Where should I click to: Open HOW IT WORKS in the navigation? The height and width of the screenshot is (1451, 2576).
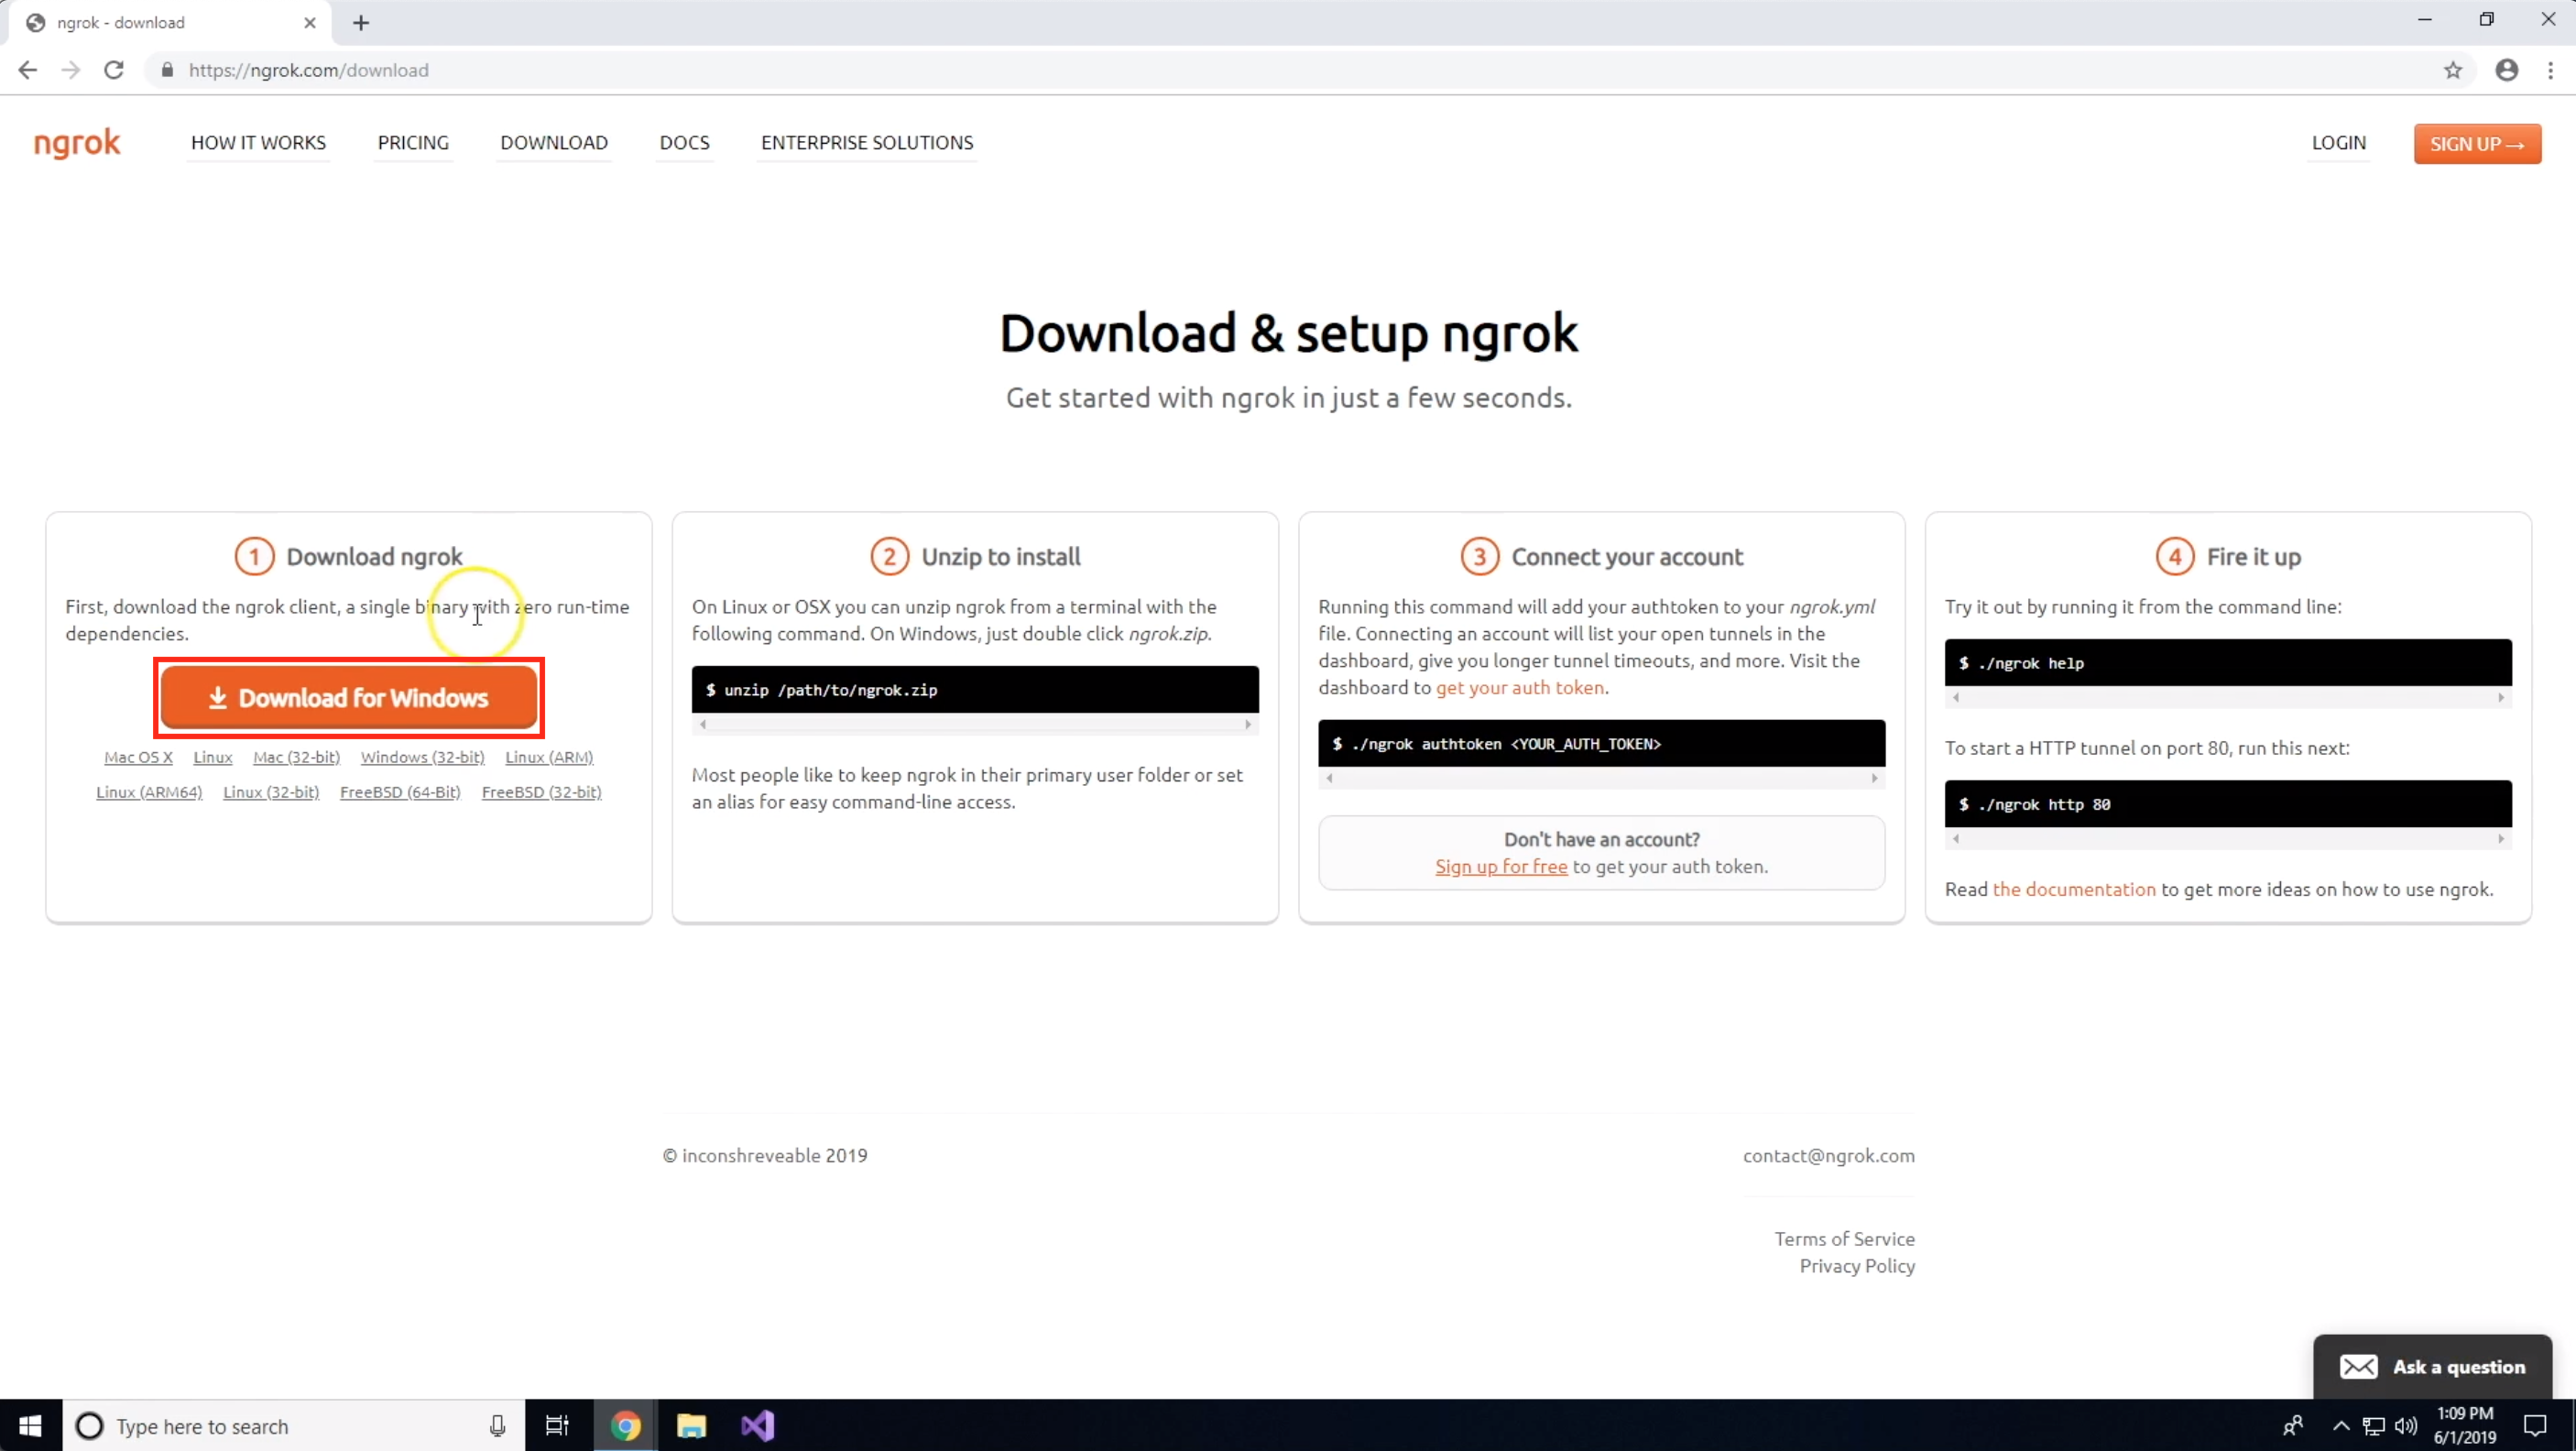[x=259, y=143]
